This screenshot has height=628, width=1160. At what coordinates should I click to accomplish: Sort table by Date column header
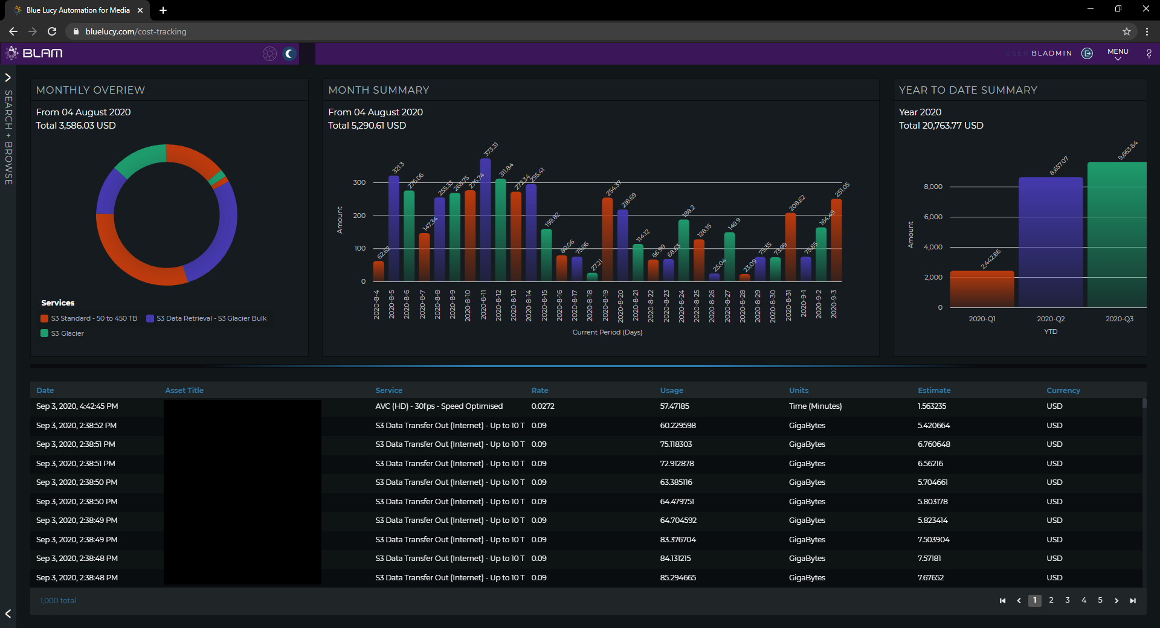coord(45,391)
